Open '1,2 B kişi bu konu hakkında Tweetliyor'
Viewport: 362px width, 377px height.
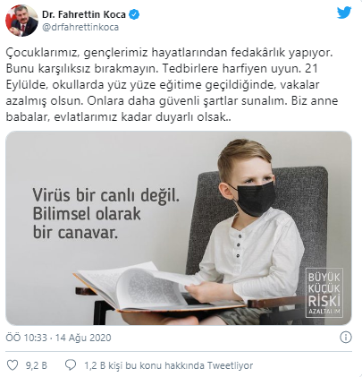(169, 365)
